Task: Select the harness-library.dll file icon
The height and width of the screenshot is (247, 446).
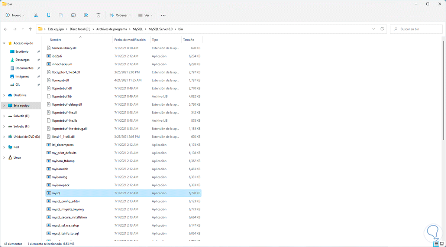Action: point(48,48)
